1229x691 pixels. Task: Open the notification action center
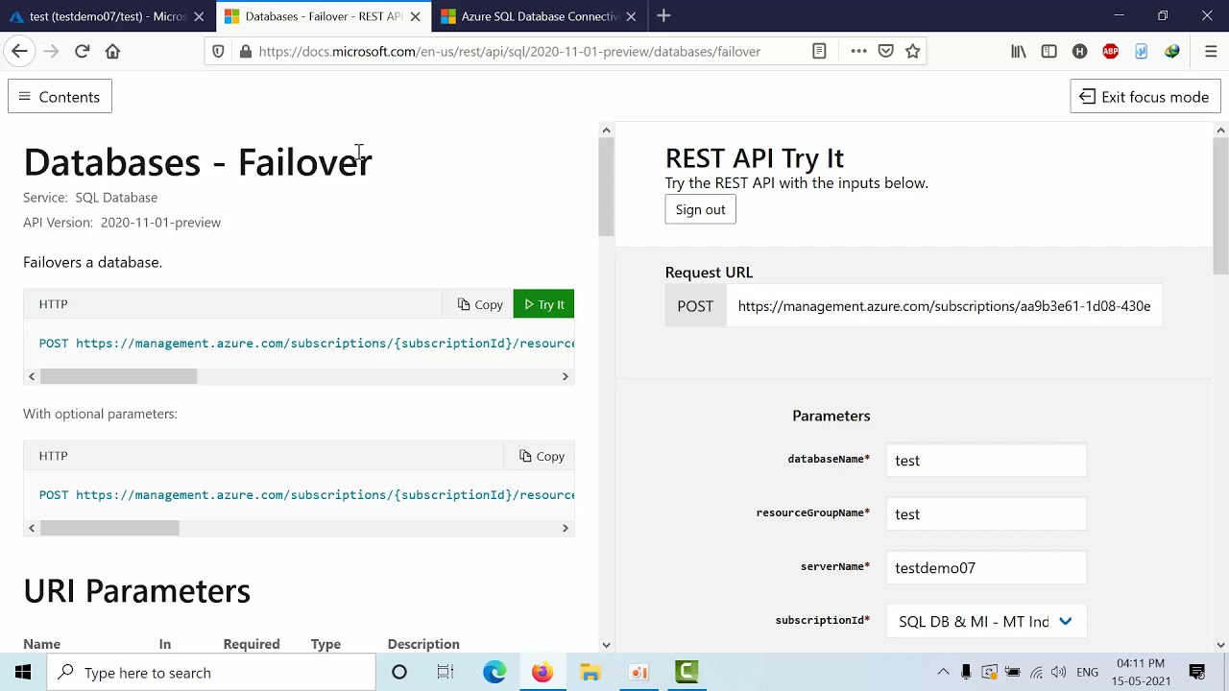click(1197, 673)
